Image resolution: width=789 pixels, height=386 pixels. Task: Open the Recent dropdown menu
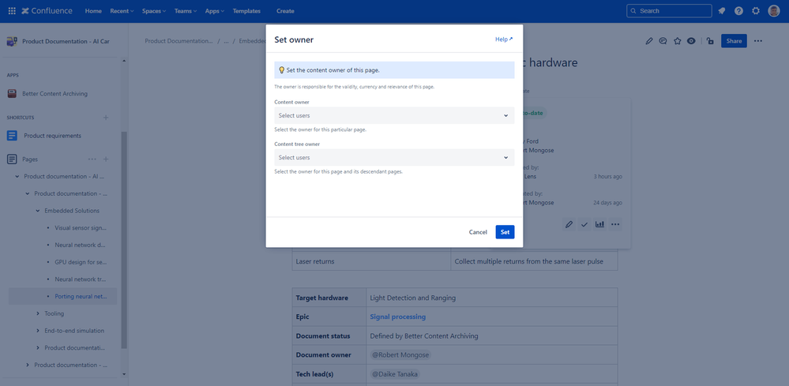122,11
